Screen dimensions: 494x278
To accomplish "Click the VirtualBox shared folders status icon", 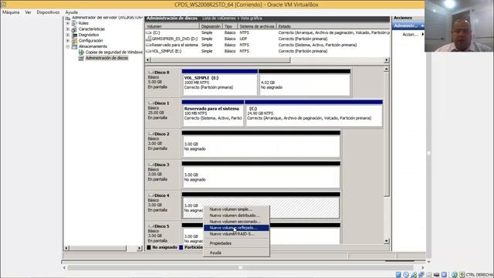I will (x=429, y=275).
